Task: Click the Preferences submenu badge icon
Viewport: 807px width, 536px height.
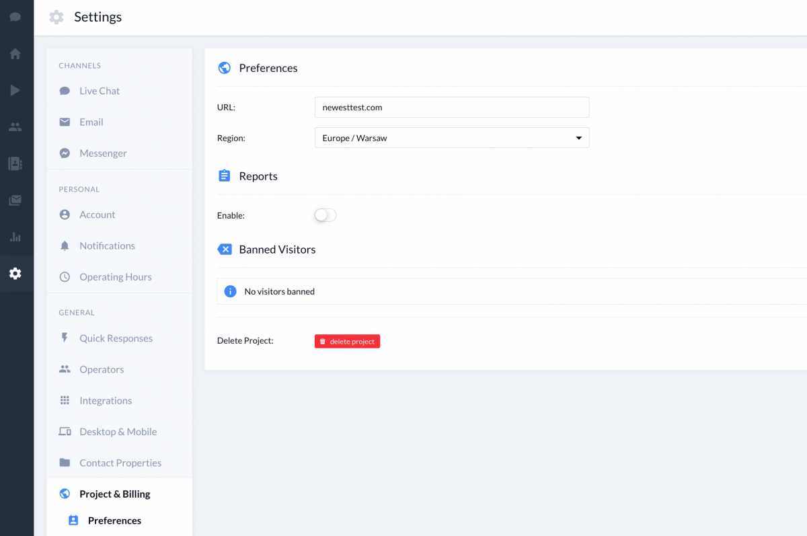Action: pos(73,521)
